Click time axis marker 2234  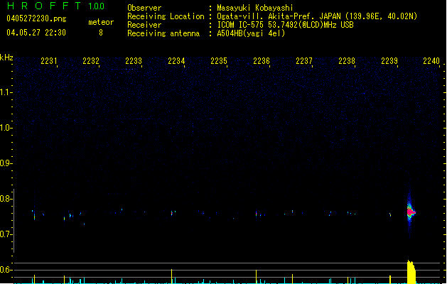tap(176, 61)
